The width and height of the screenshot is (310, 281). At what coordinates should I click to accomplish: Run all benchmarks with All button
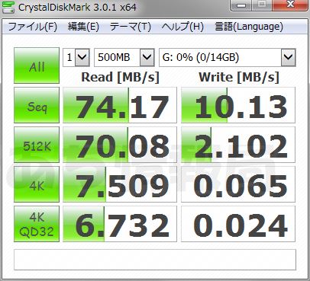click(37, 65)
